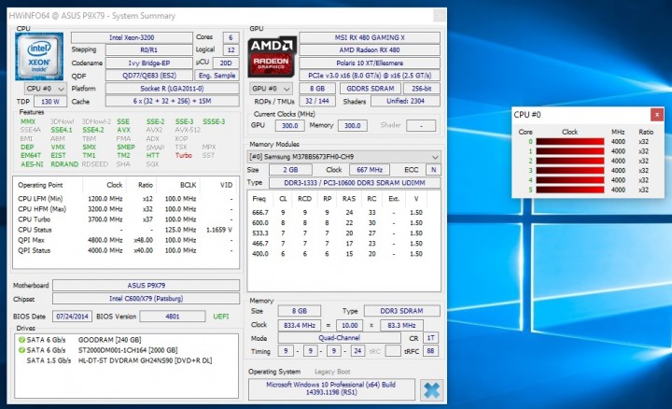Click the green UEFI label

click(x=221, y=317)
